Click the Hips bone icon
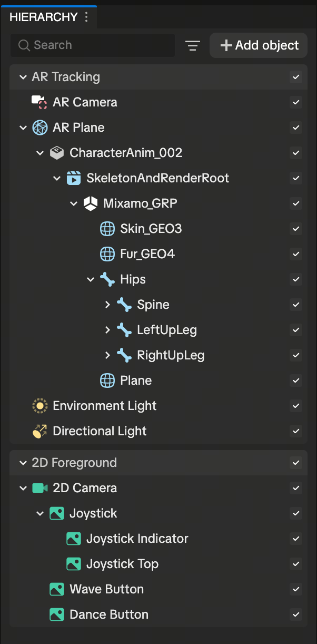 (x=107, y=279)
